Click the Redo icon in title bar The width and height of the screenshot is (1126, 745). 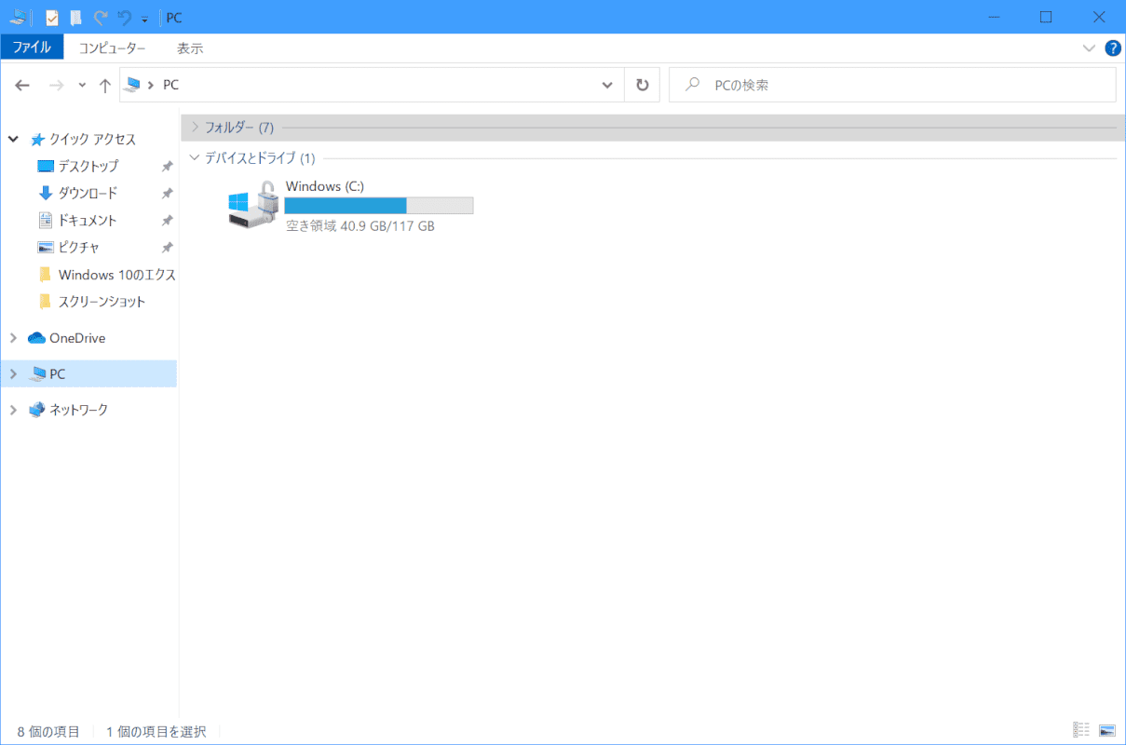coord(100,18)
